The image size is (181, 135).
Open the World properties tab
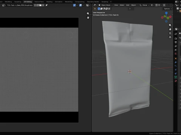tap(176, 54)
